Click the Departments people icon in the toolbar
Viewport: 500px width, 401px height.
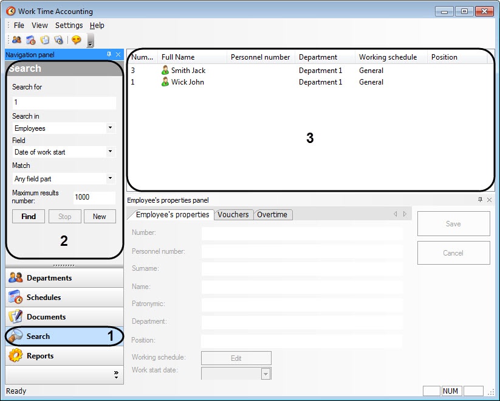click(x=16, y=40)
